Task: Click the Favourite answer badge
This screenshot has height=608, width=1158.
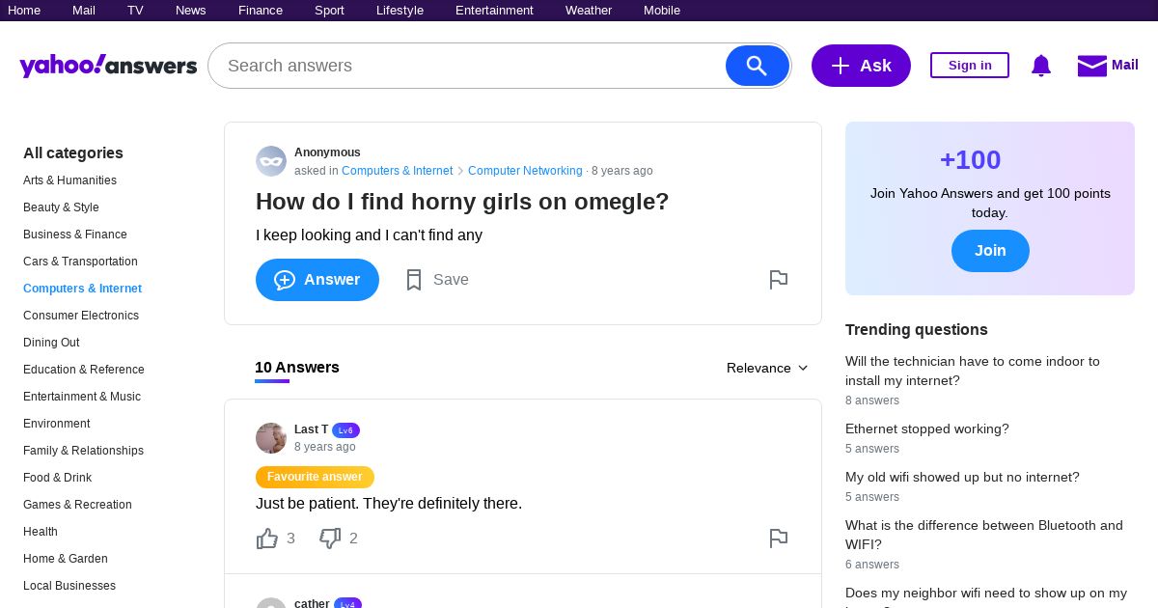Action: (315, 477)
